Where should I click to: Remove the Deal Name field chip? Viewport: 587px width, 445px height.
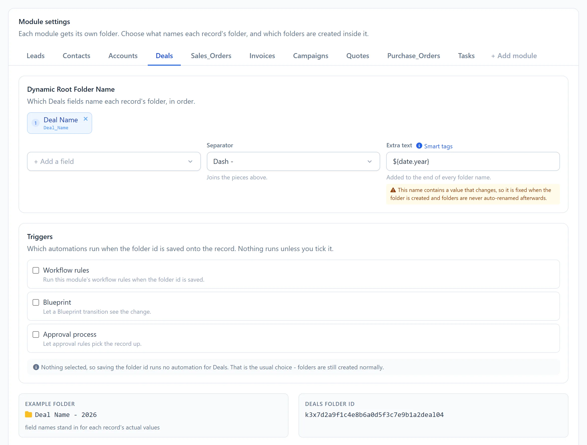85,119
